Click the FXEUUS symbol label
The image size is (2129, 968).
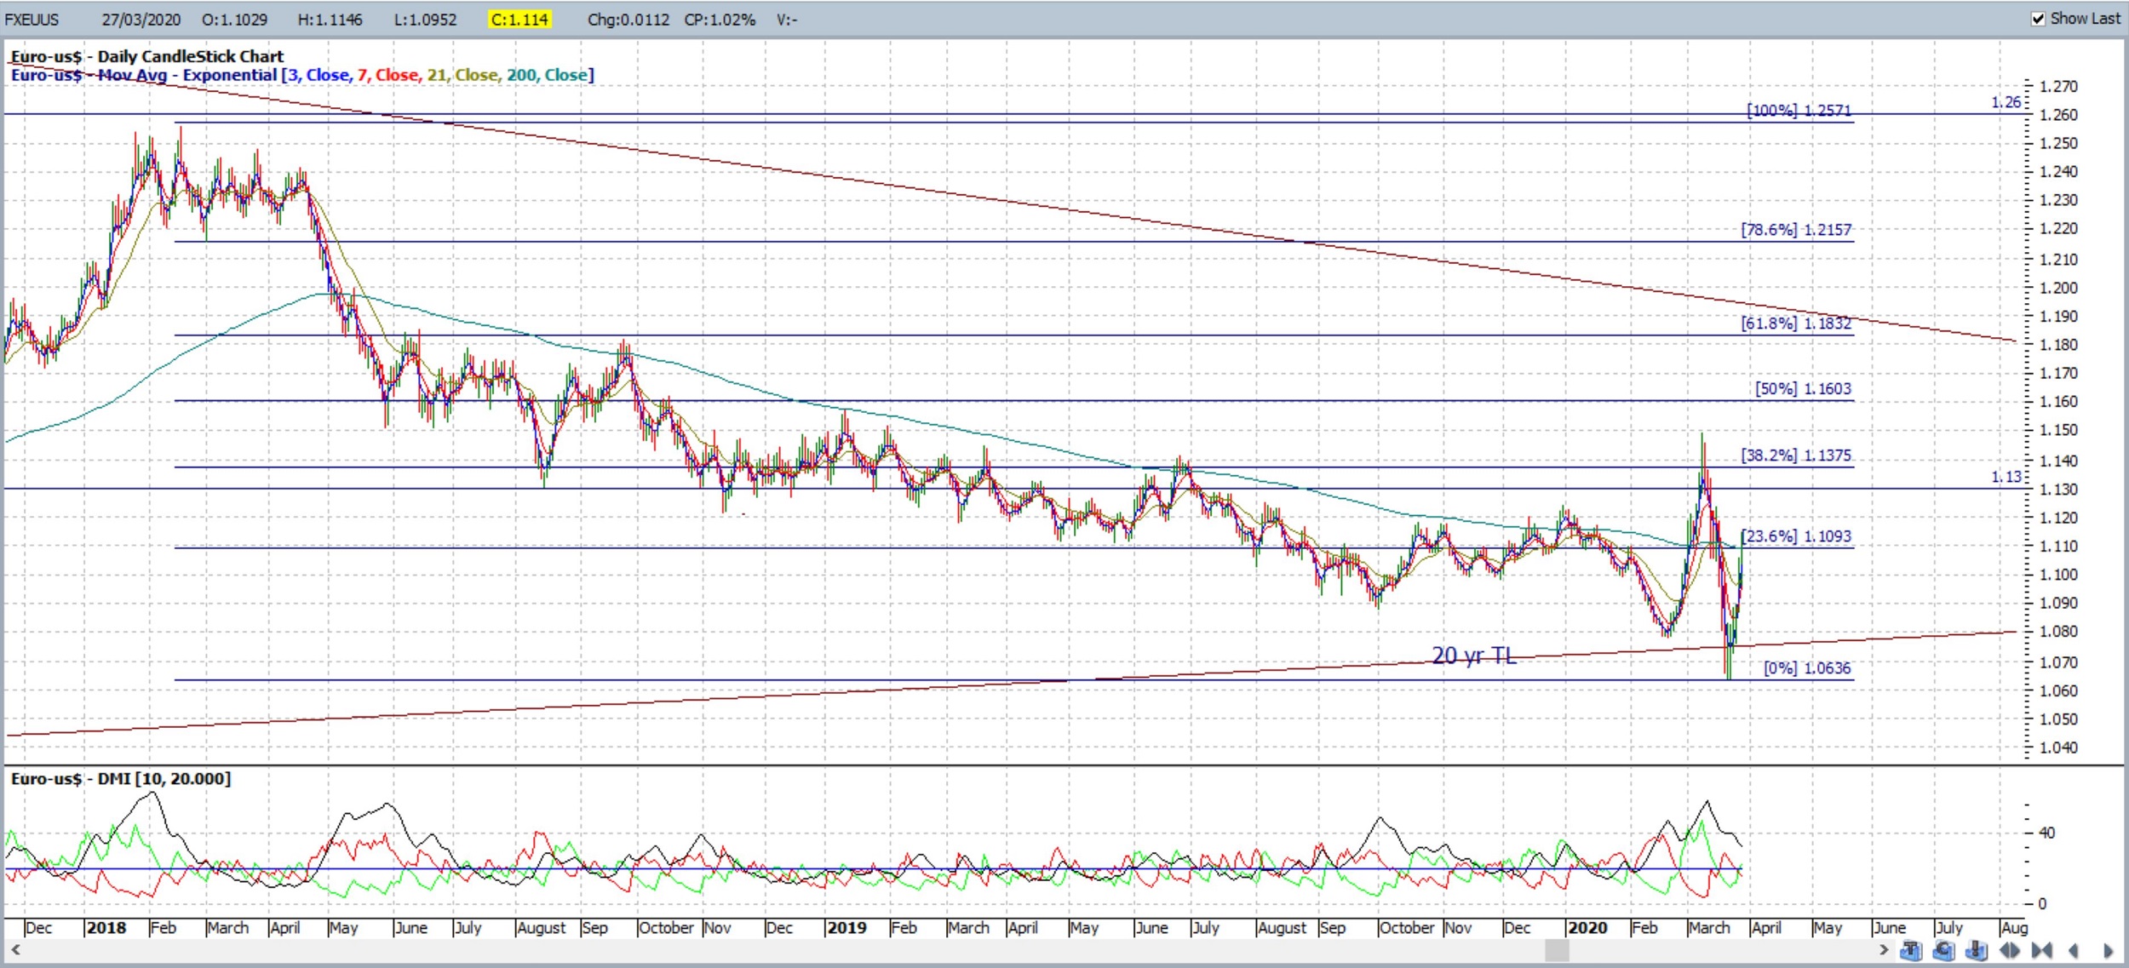(32, 20)
